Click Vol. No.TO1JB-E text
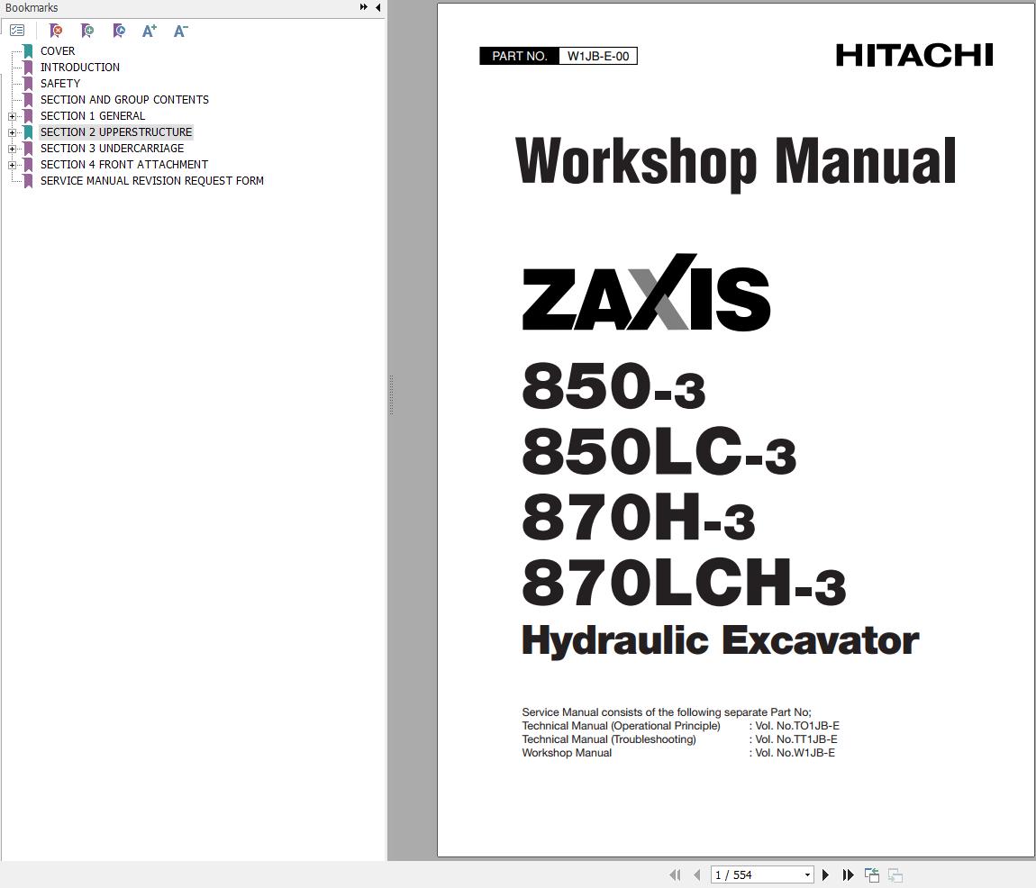Image resolution: width=1036 pixels, height=888 pixels. tap(797, 726)
